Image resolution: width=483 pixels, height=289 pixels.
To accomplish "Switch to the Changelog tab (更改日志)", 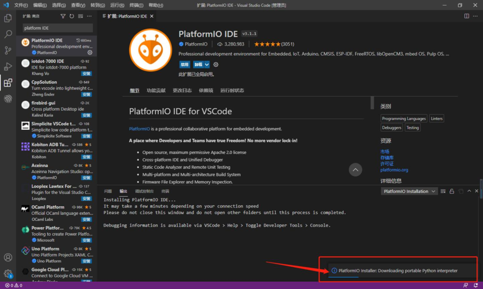I will 182,91.
